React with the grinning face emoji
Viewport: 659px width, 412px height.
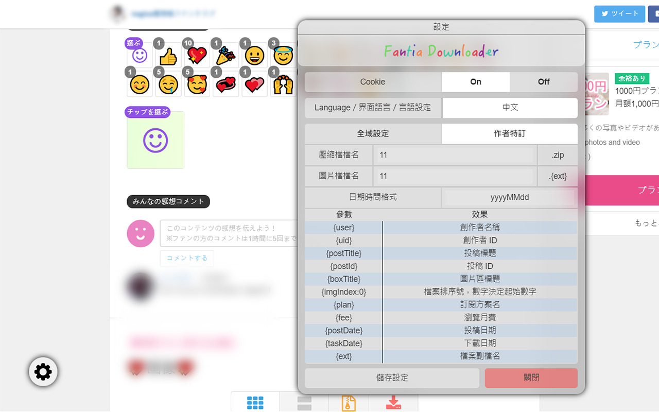click(255, 55)
